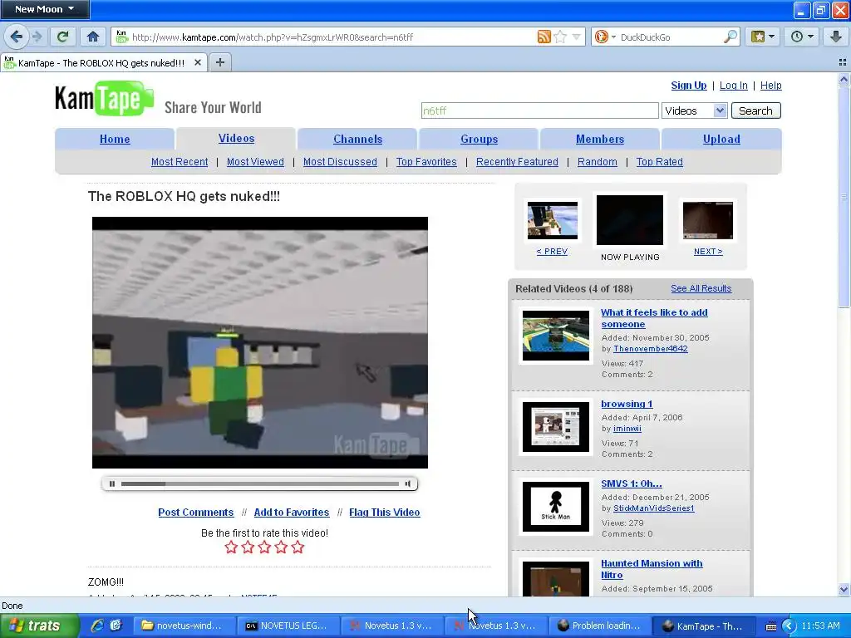Screen dimensions: 851x638
Task: Rate the video five stars
Action: (x=298, y=547)
